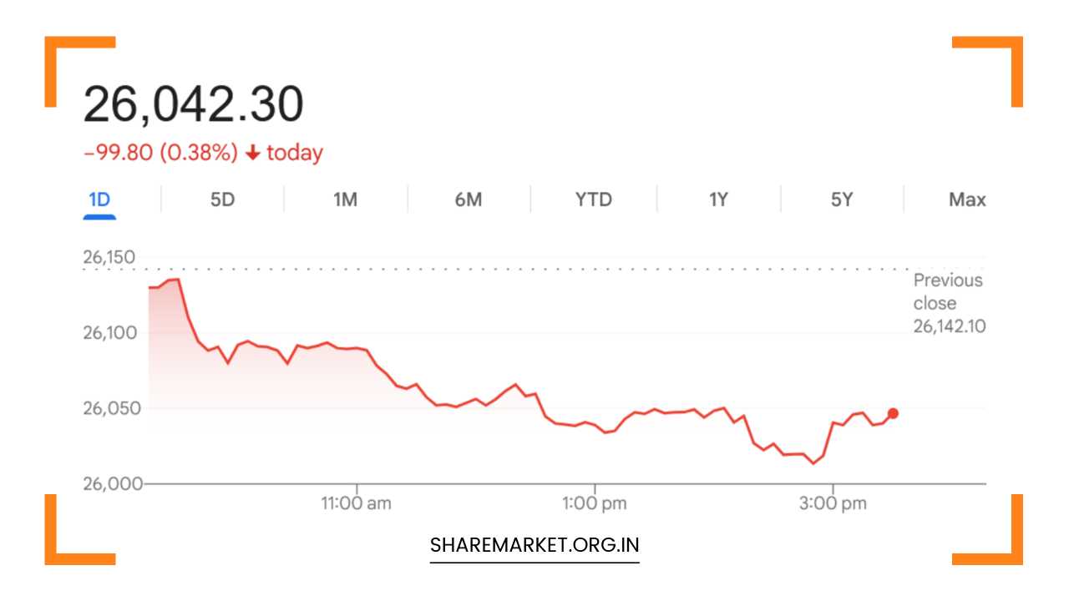The width and height of the screenshot is (1069, 601).
Task: Click the 26,042.30 price value
Action: (193, 105)
